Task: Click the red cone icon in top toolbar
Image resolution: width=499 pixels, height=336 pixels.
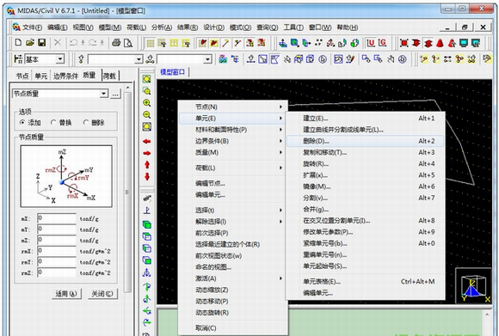Action: pyautogui.click(x=440, y=43)
